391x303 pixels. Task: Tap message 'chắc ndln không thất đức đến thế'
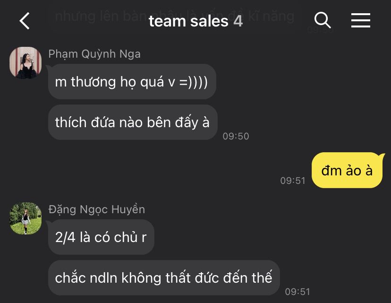tap(164, 278)
